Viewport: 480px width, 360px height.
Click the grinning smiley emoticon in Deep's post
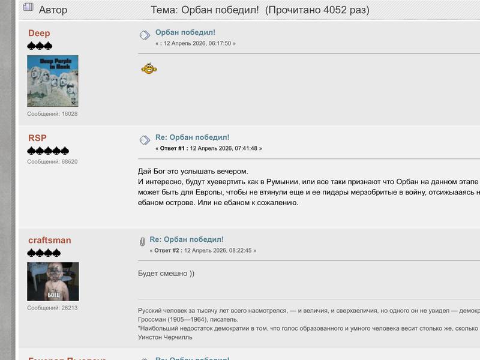(149, 68)
